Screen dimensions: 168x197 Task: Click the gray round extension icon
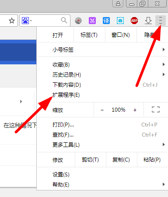(78, 21)
